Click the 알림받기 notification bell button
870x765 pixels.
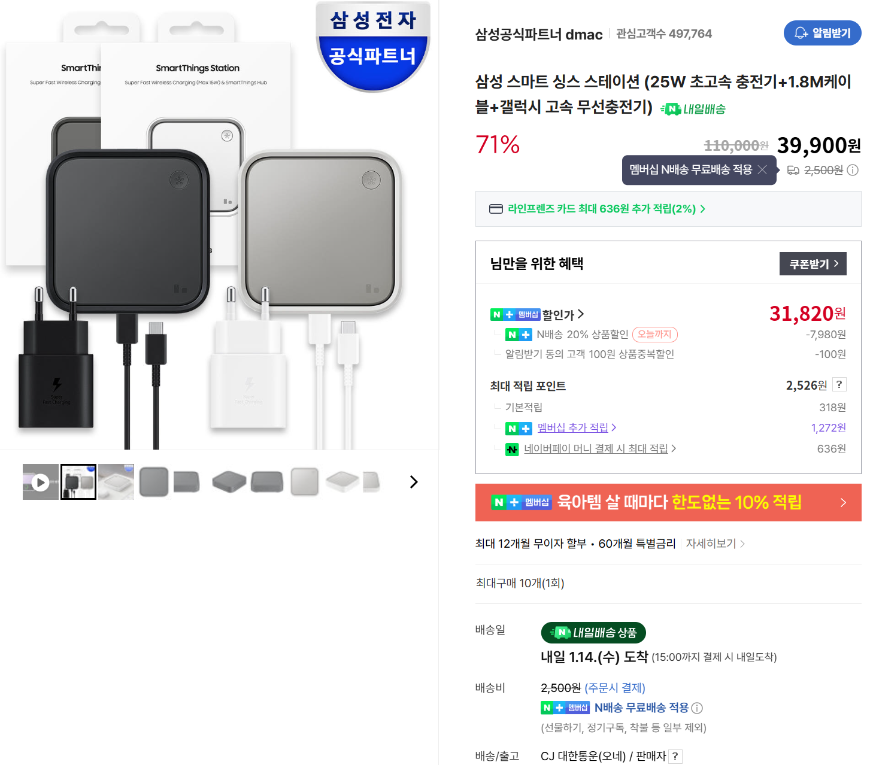point(822,33)
